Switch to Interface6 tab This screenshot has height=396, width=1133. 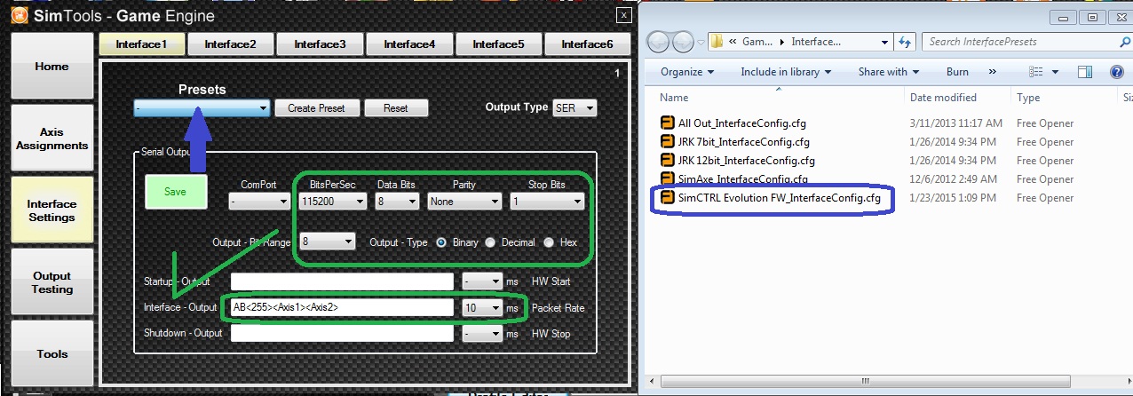(587, 44)
